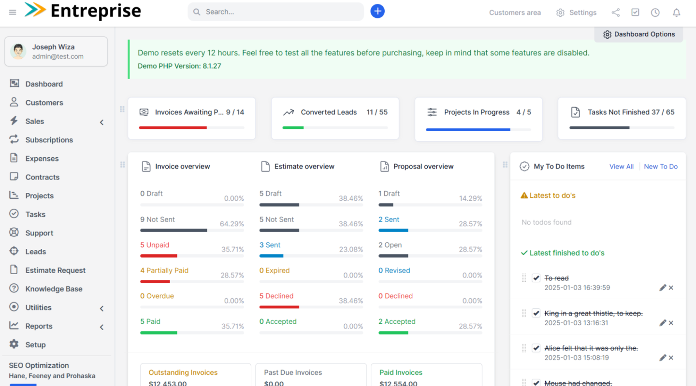The width and height of the screenshot is (696, 386).
Task: Click the clock timers icon in header
Action: point(655,13)
